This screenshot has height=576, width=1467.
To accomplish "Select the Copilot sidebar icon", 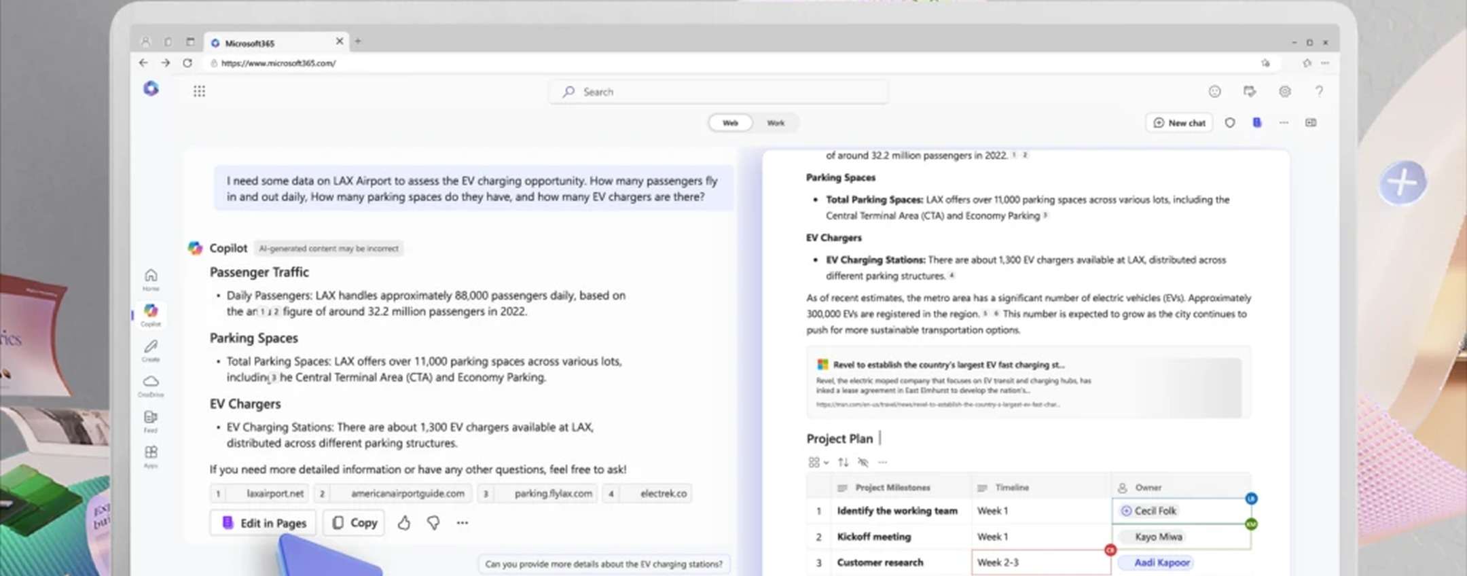I will tap(151, 314).
